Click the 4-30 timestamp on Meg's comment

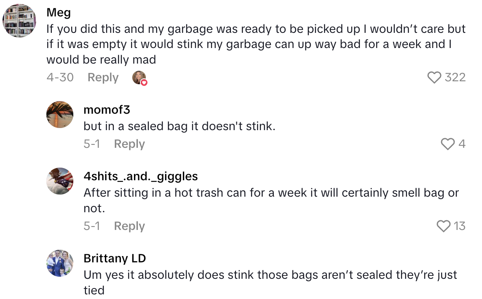pyautogui.click(x=60, y=77)
